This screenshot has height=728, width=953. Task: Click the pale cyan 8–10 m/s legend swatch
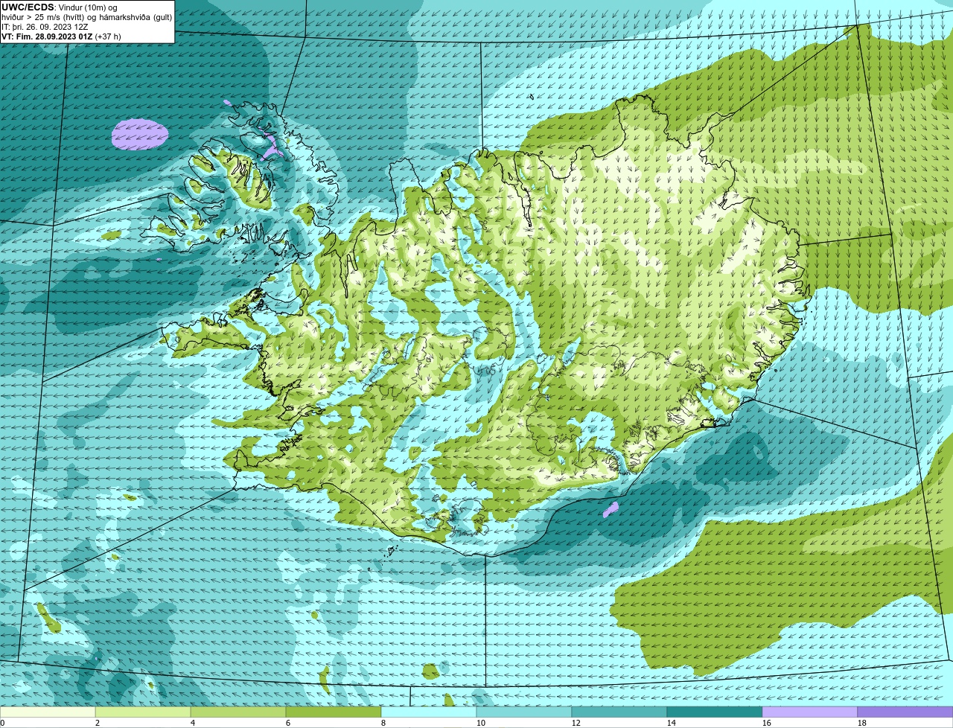429,712
